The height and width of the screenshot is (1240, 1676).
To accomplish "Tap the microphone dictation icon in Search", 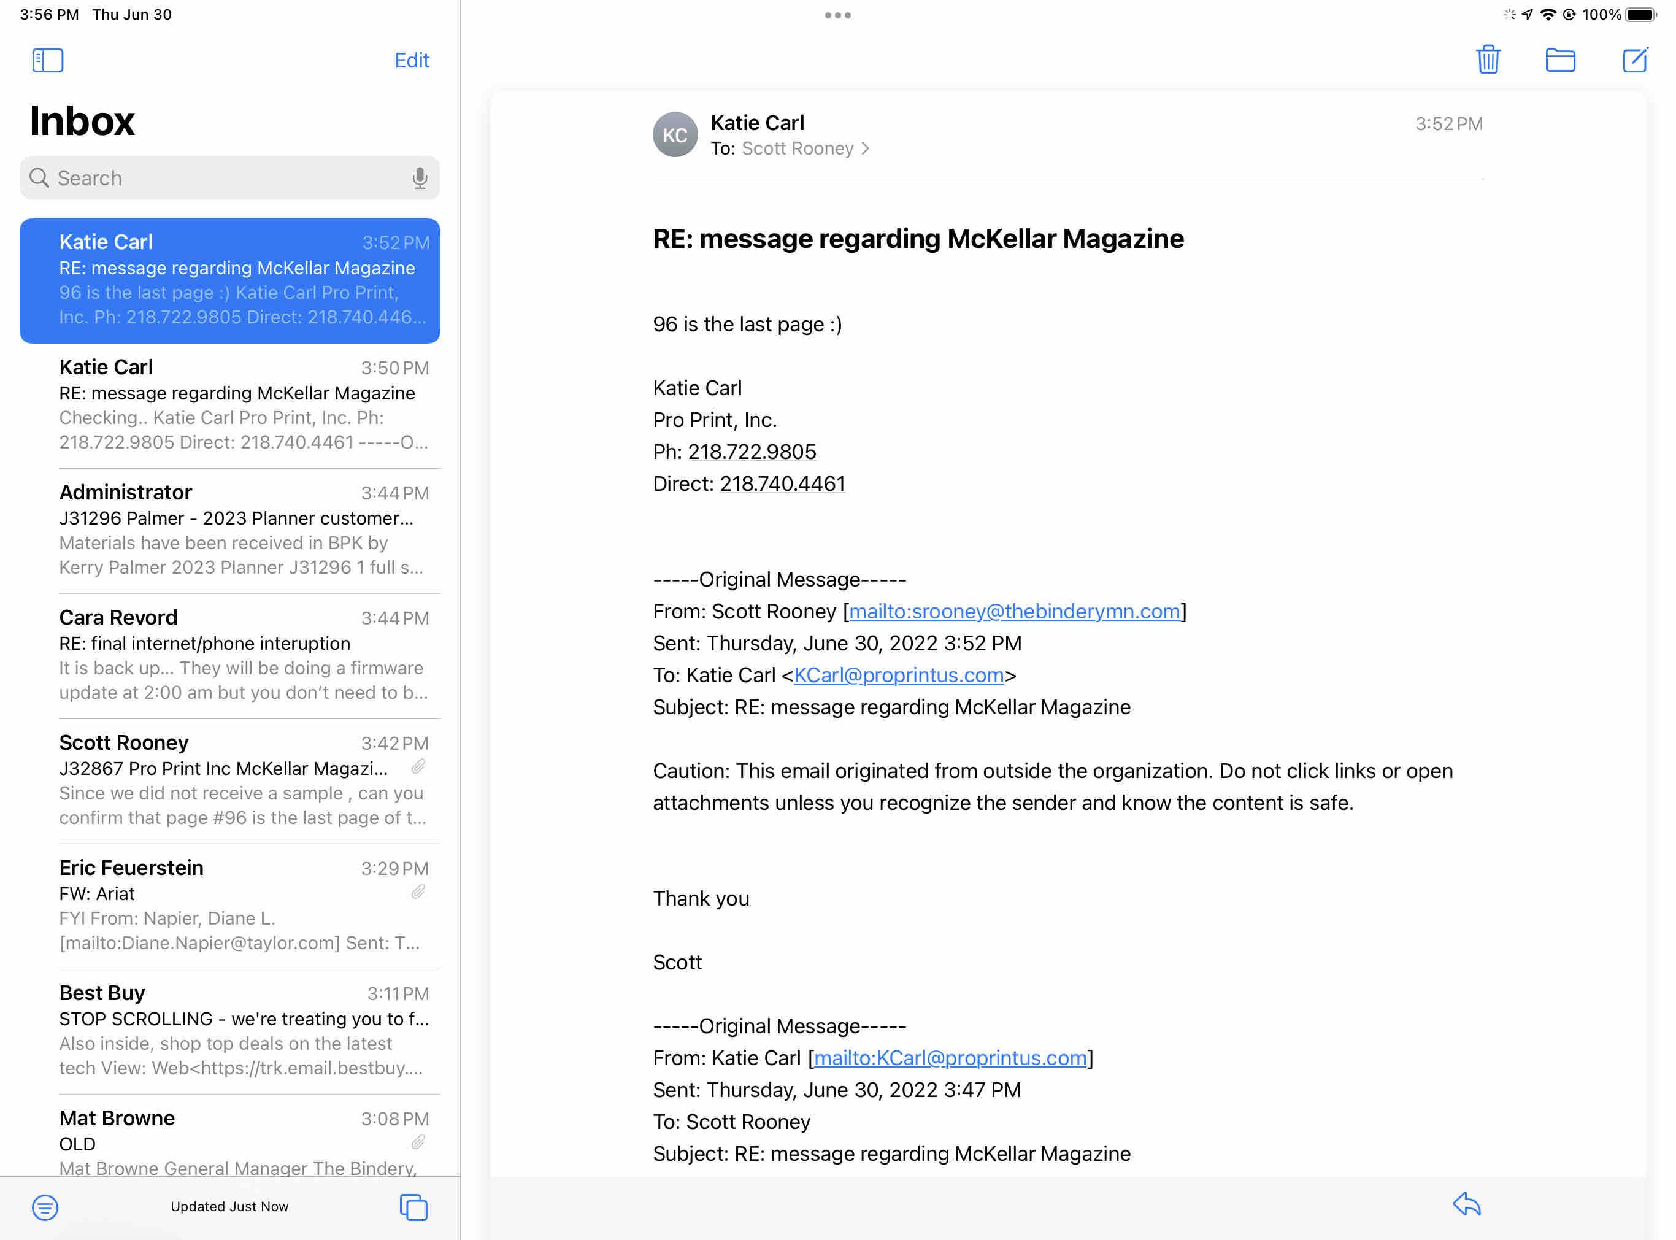I will point(420,178).
